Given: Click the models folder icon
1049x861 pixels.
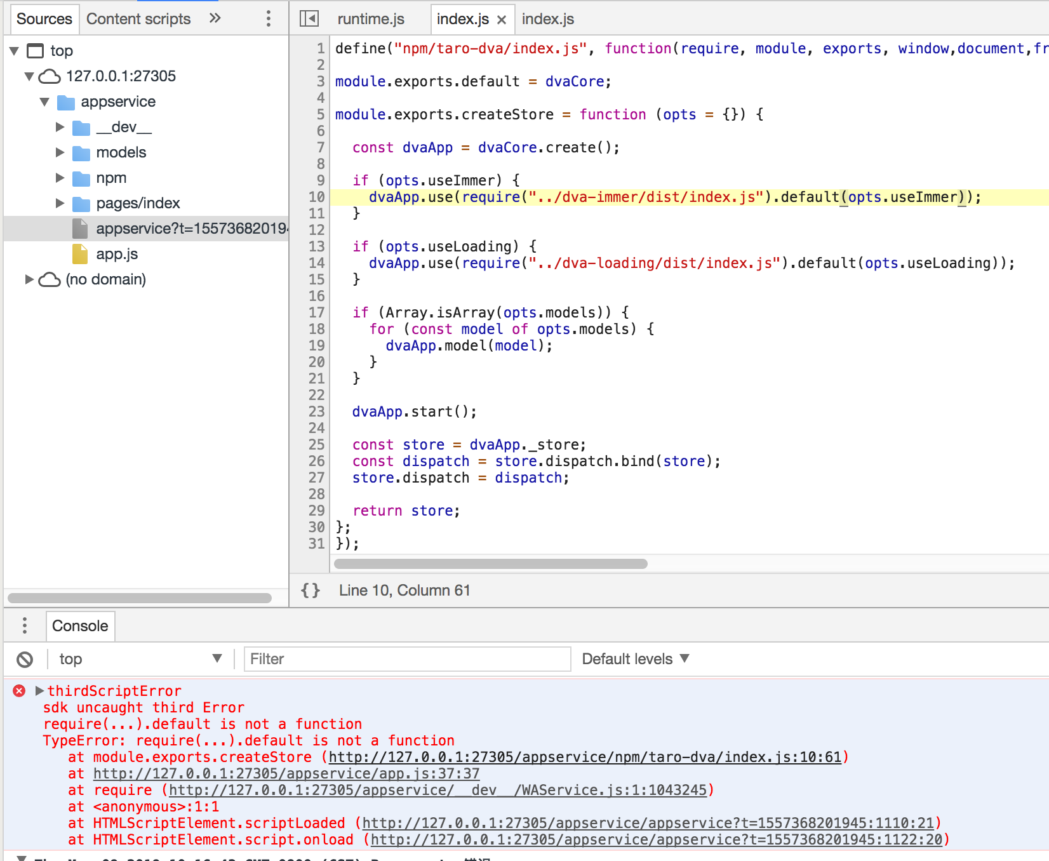Looking at the screenshot, I should [81, 153].
